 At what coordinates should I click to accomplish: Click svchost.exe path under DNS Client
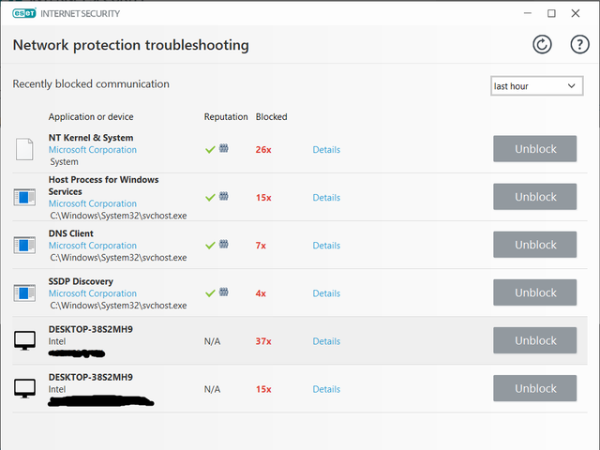coord(118,258)
